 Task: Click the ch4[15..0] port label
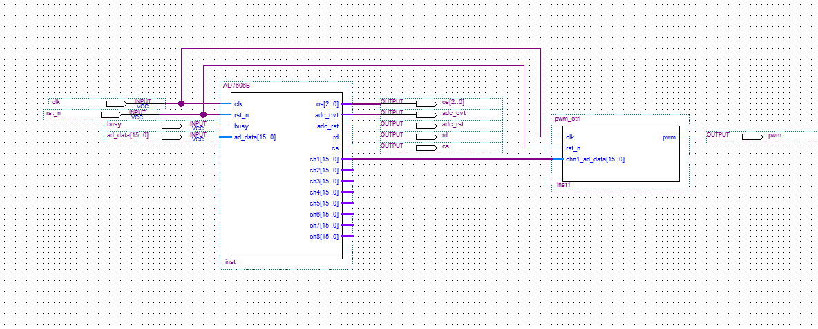pos(324,192)
